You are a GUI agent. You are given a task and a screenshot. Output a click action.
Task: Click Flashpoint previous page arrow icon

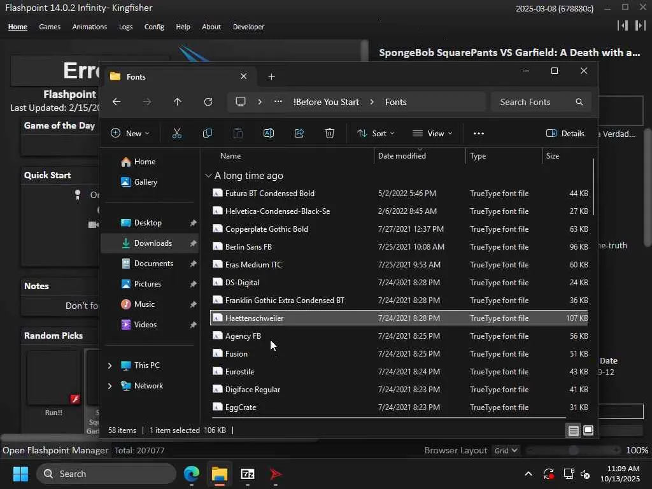click(623, 25)
